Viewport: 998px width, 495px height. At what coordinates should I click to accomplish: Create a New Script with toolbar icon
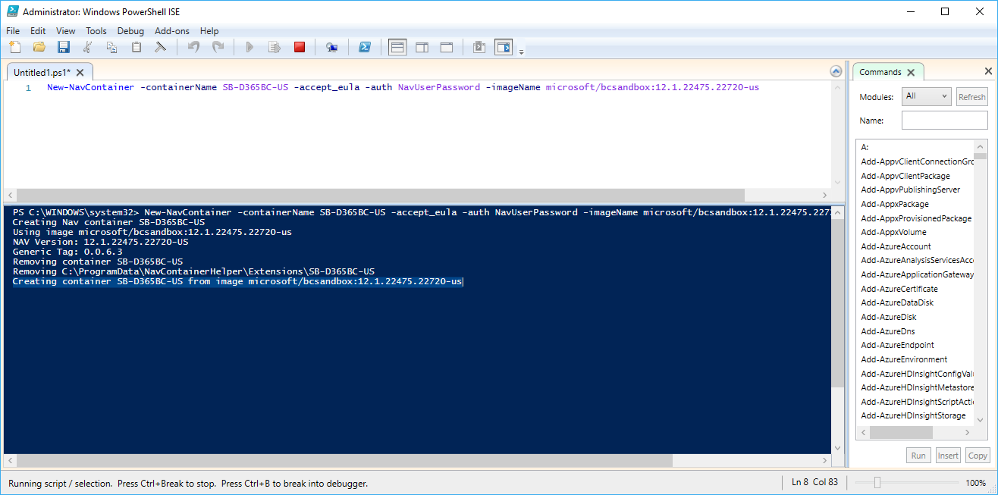pyautogui.click(x=15, y=46)
